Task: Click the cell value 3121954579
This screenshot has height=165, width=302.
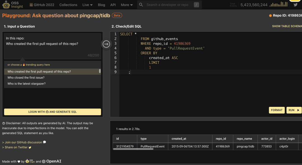Action: tap(125, 146)
